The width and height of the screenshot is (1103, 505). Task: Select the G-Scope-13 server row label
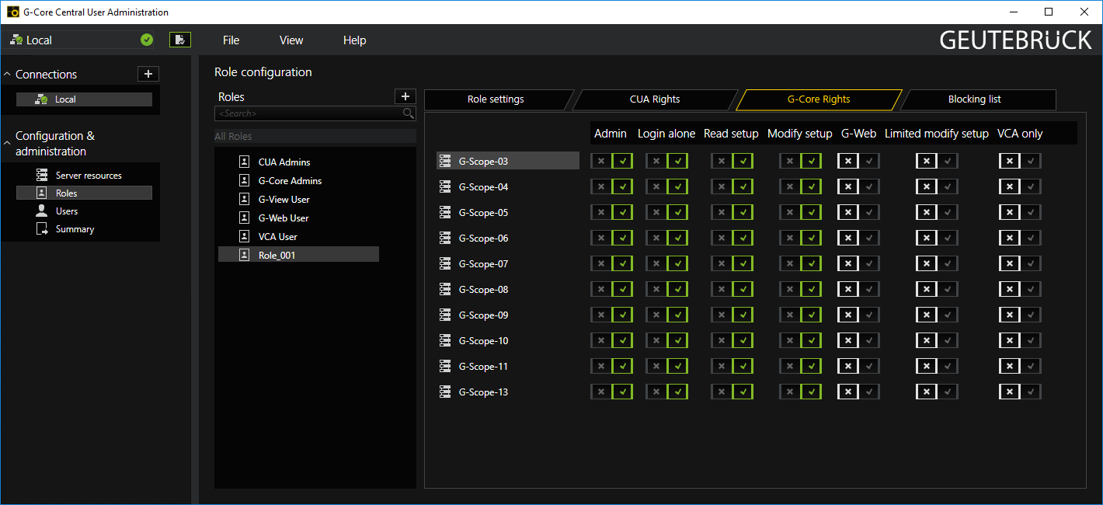tap(483, 392)
